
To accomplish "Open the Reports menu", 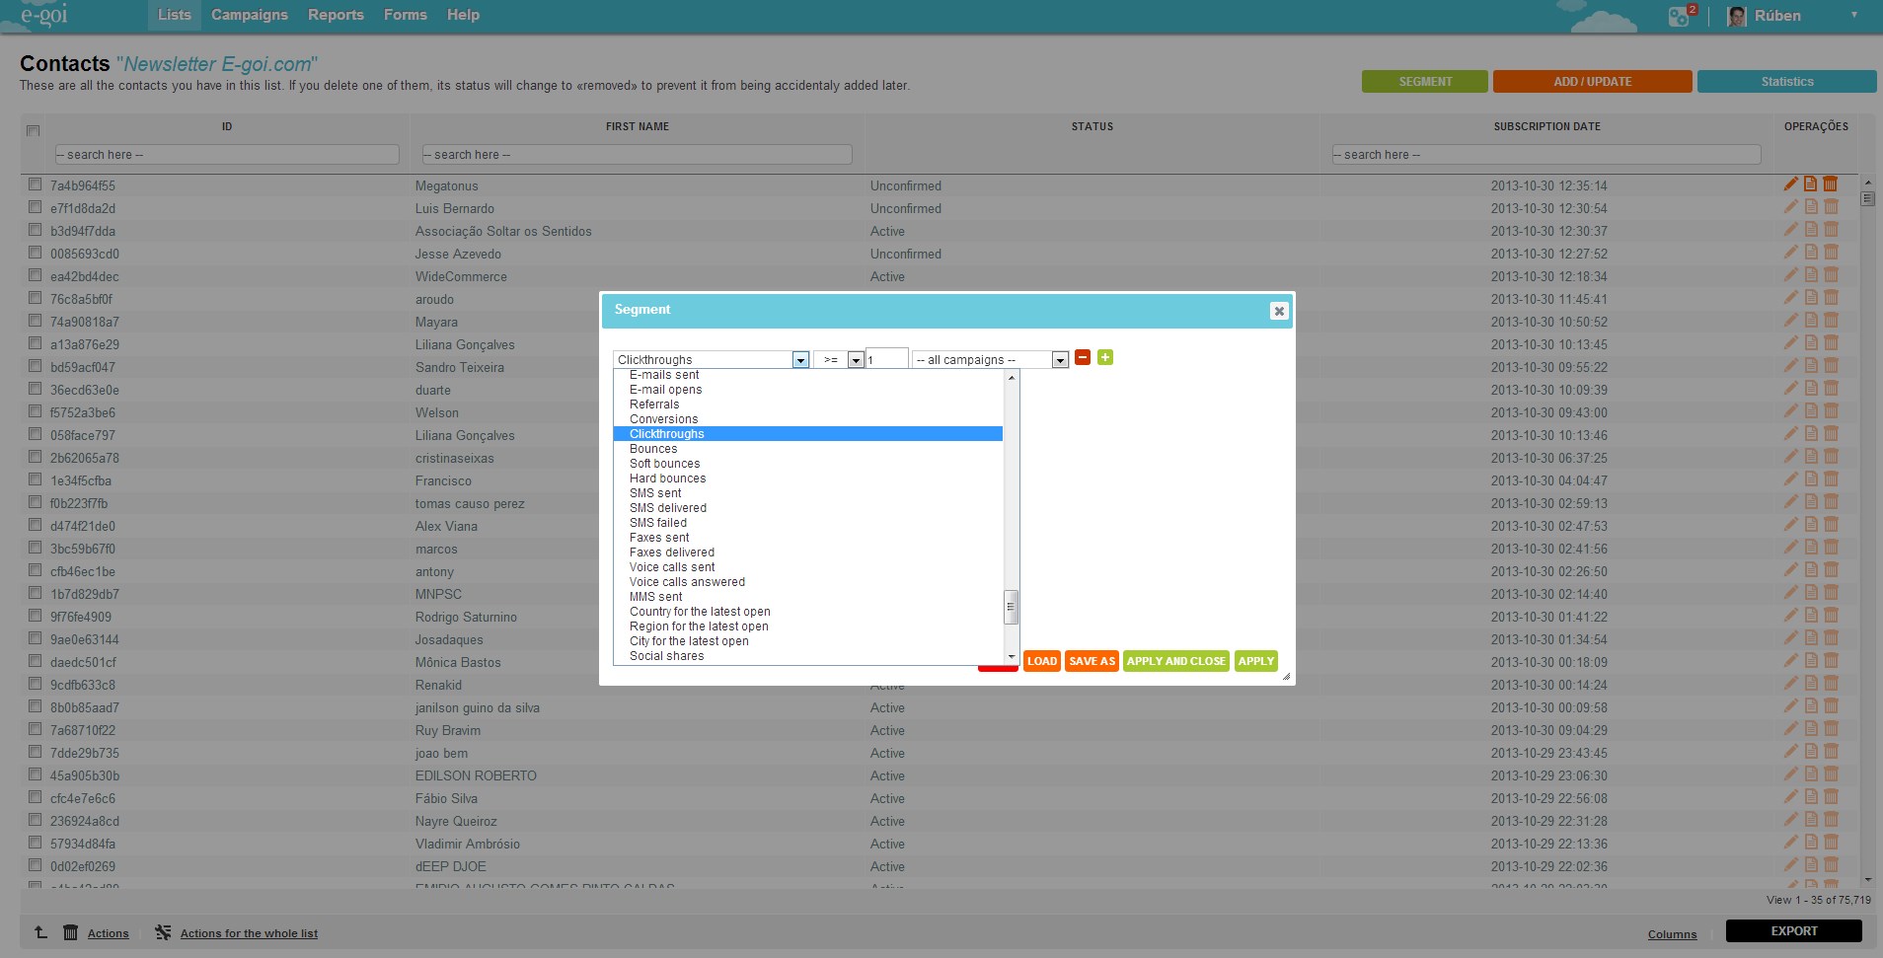I will 336,15.
